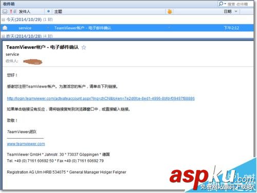The height and width of the screenshot is (193, 257).
Task: Click the Tel +49 (0) 7161 60692 50 line
Action: (55, 161)
